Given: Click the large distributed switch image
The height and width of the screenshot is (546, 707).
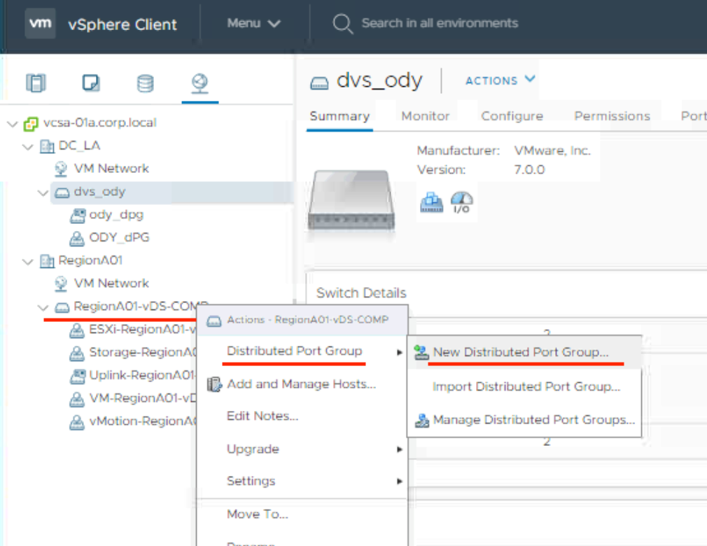Looking at the screenshot, I should (x=351, y=200).
